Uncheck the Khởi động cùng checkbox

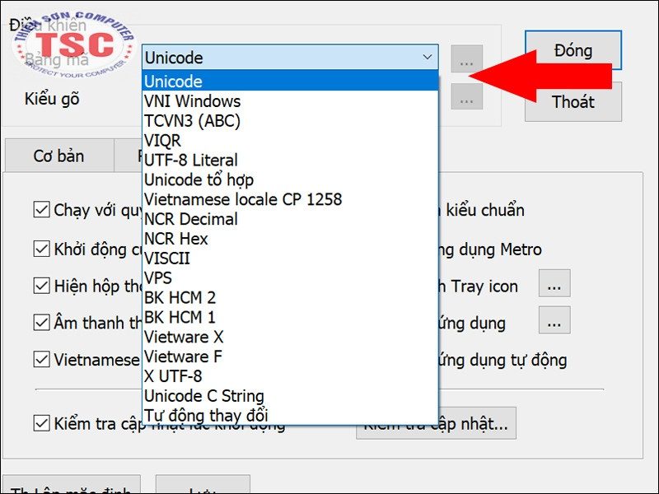42,249
